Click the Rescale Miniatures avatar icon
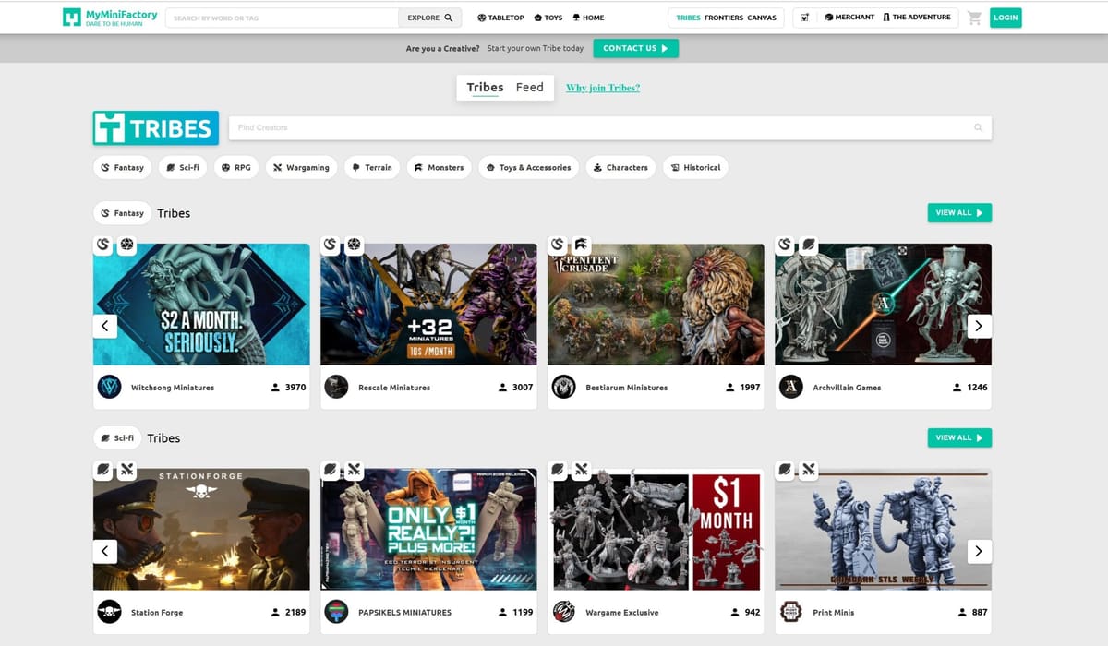The image size is (1108, 646). (336, 387)
